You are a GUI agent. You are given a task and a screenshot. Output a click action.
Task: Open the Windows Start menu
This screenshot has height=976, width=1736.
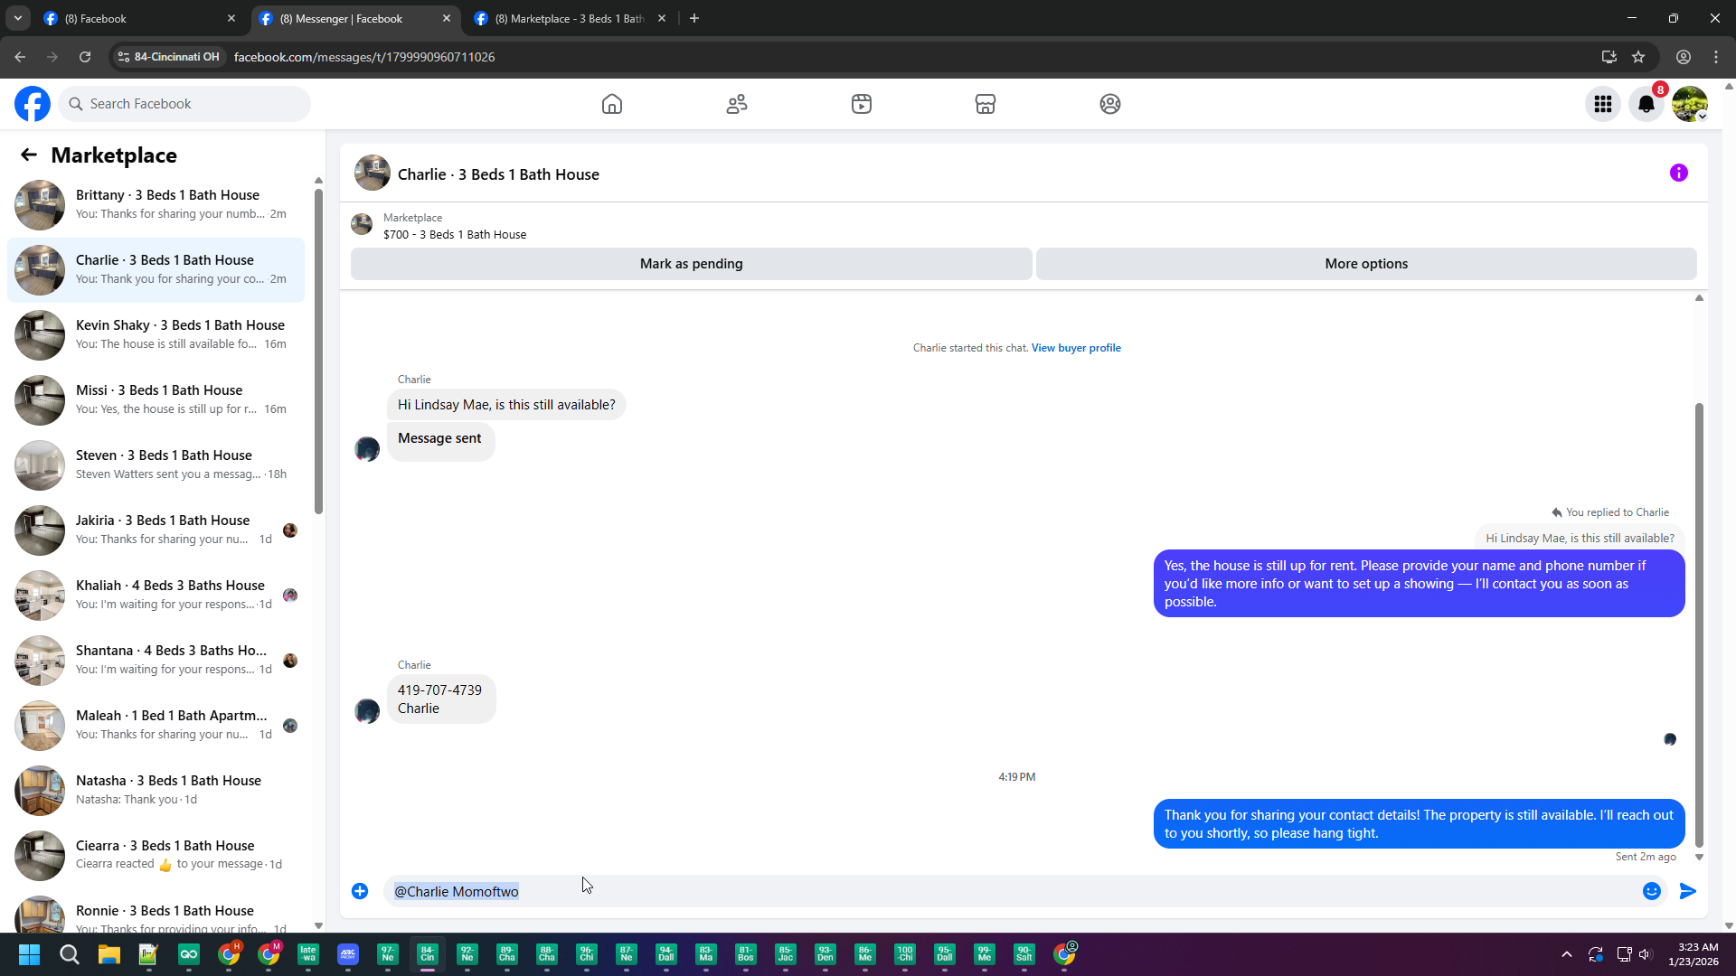pyautogui.click(x=29, y=954)
